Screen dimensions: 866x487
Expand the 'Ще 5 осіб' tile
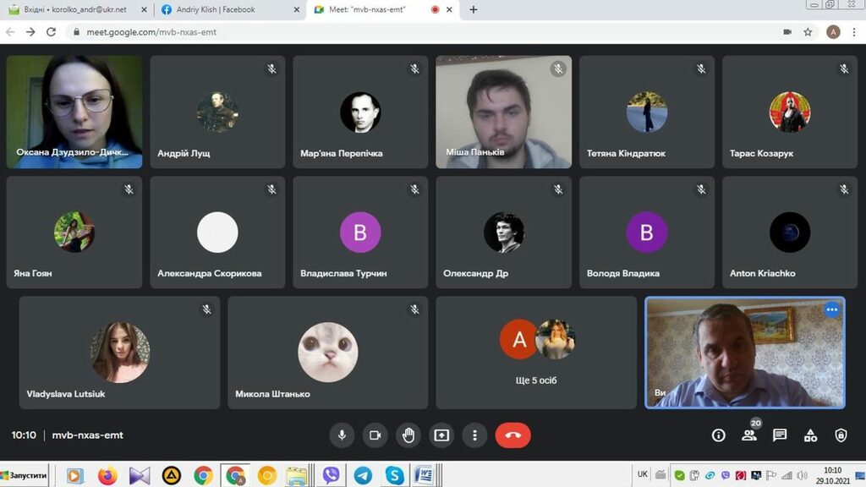(x=536, y=353)
